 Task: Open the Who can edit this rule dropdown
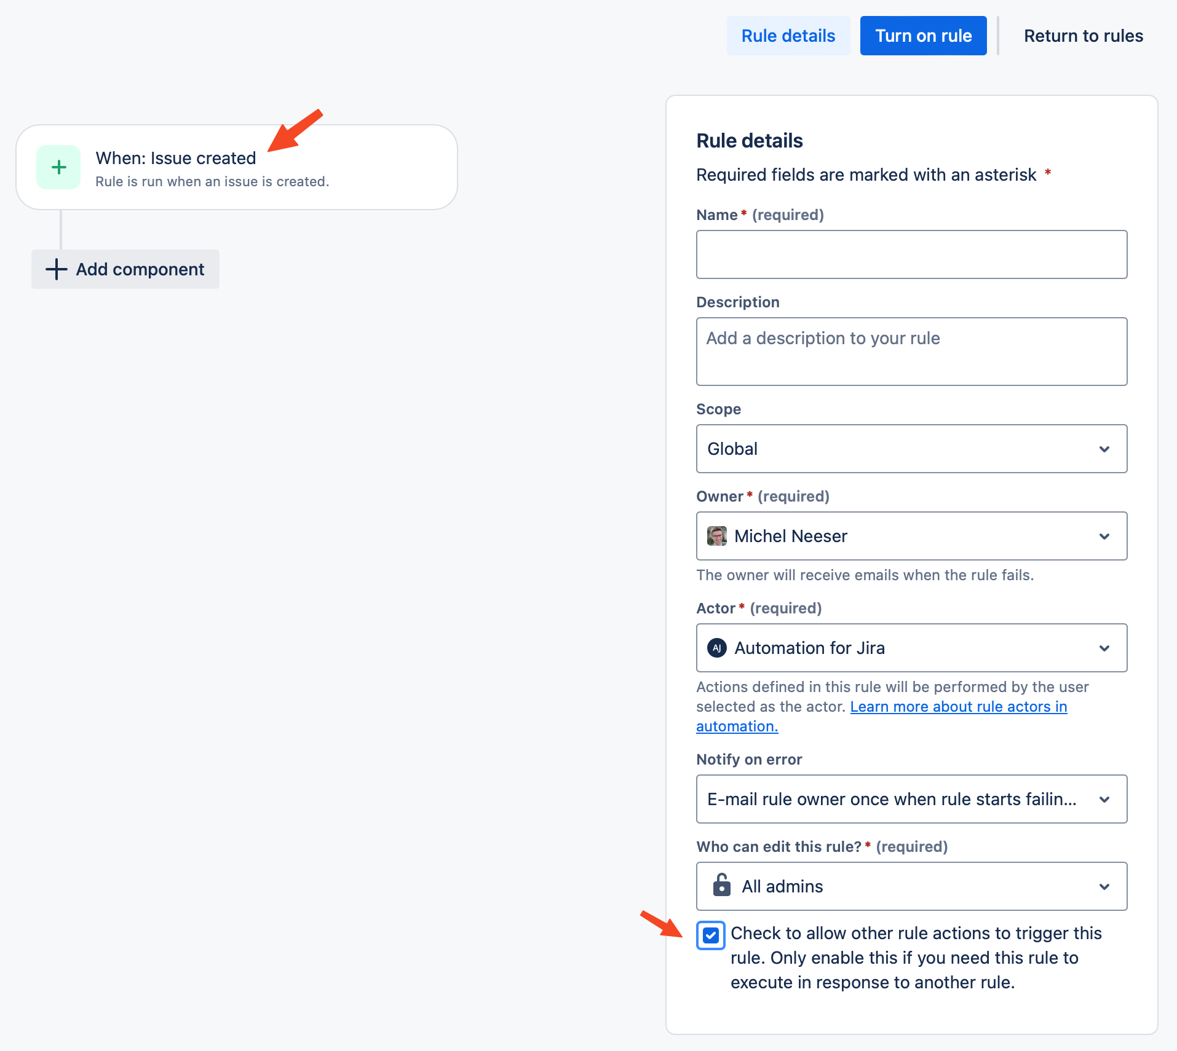[x=1104, y=886]
